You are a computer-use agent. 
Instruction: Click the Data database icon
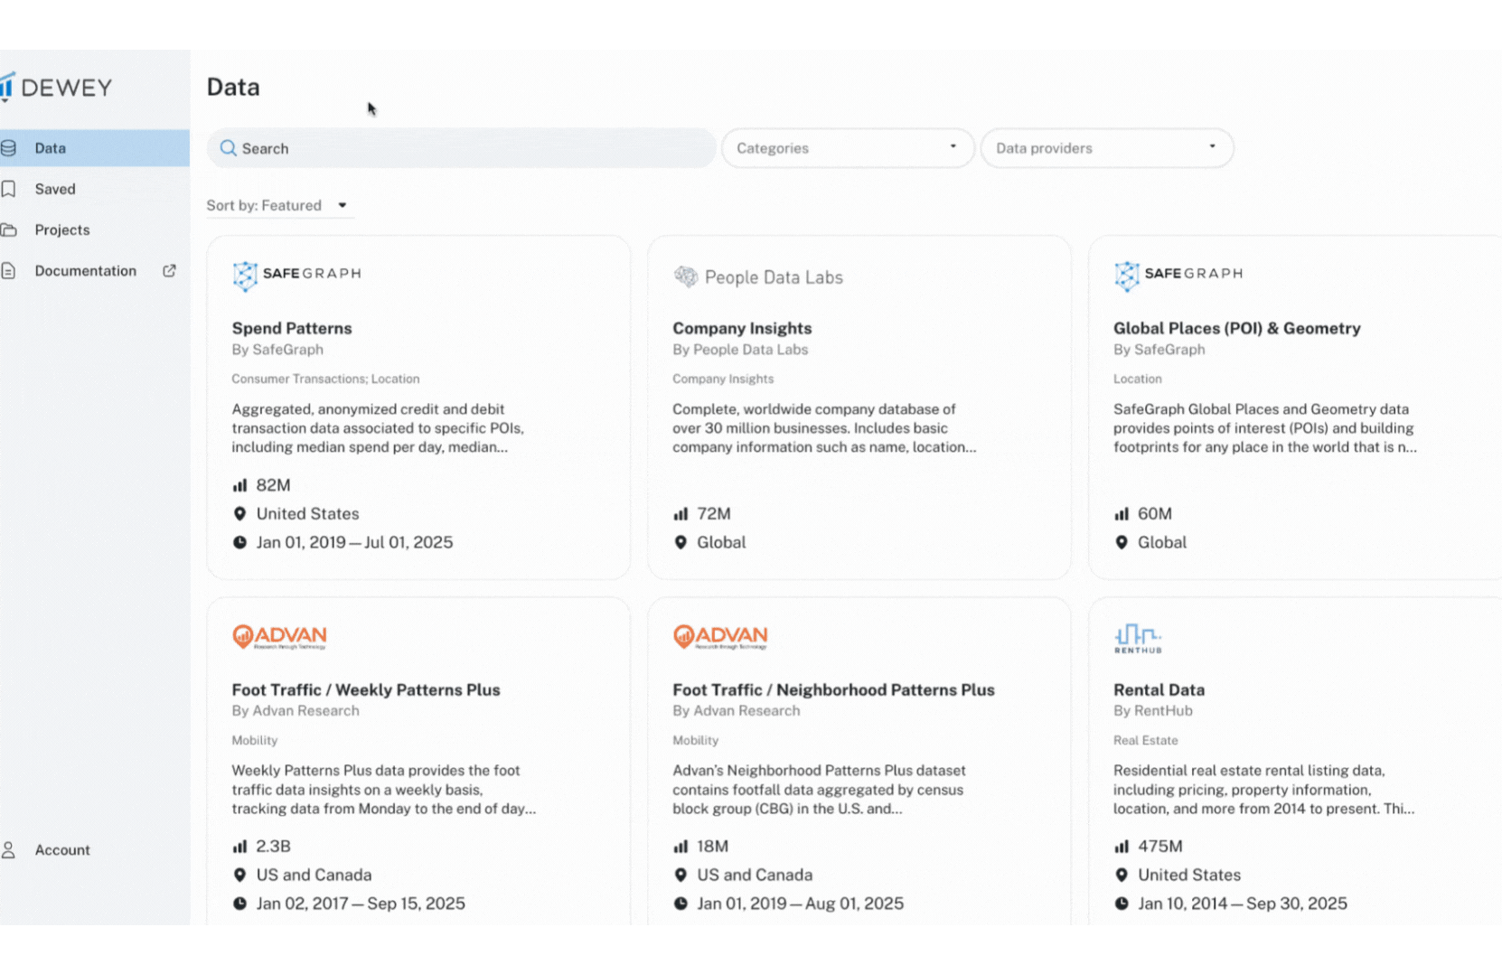tap(9, 148)
